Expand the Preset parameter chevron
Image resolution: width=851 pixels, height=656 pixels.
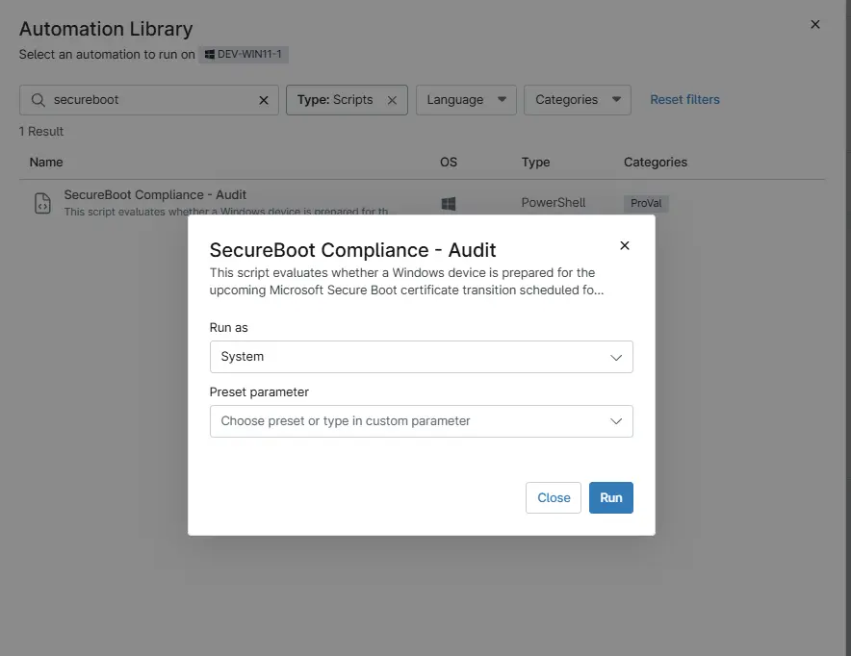[616, 421]
